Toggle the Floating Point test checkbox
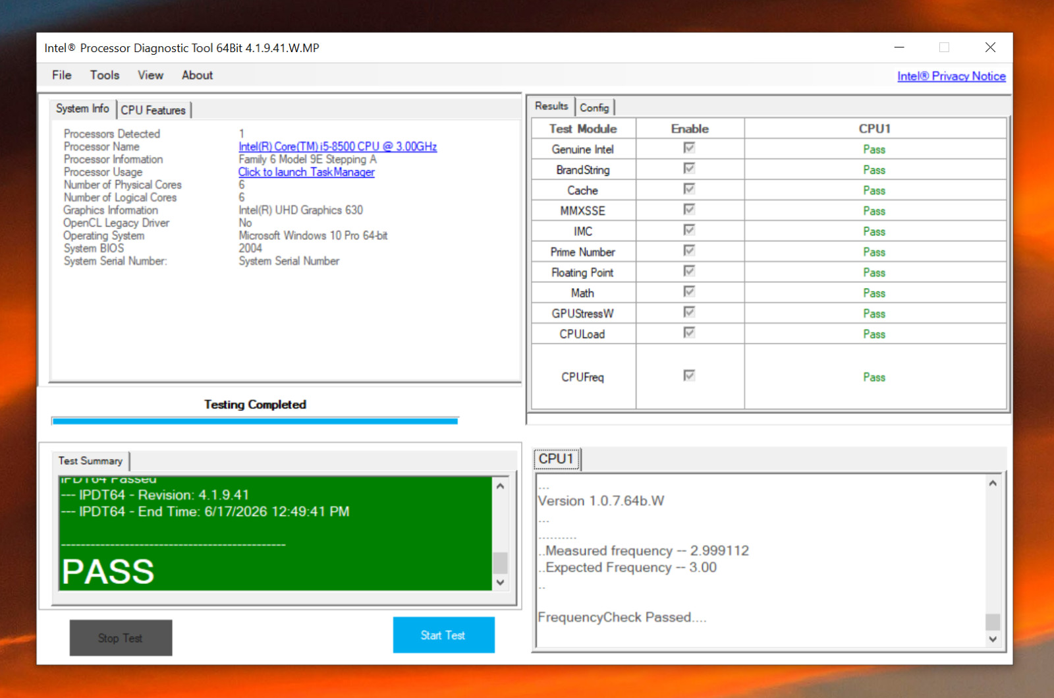 (689, 270)
